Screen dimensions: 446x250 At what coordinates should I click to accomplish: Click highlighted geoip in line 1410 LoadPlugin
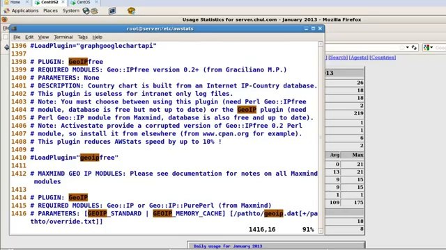tap(90, 158)
